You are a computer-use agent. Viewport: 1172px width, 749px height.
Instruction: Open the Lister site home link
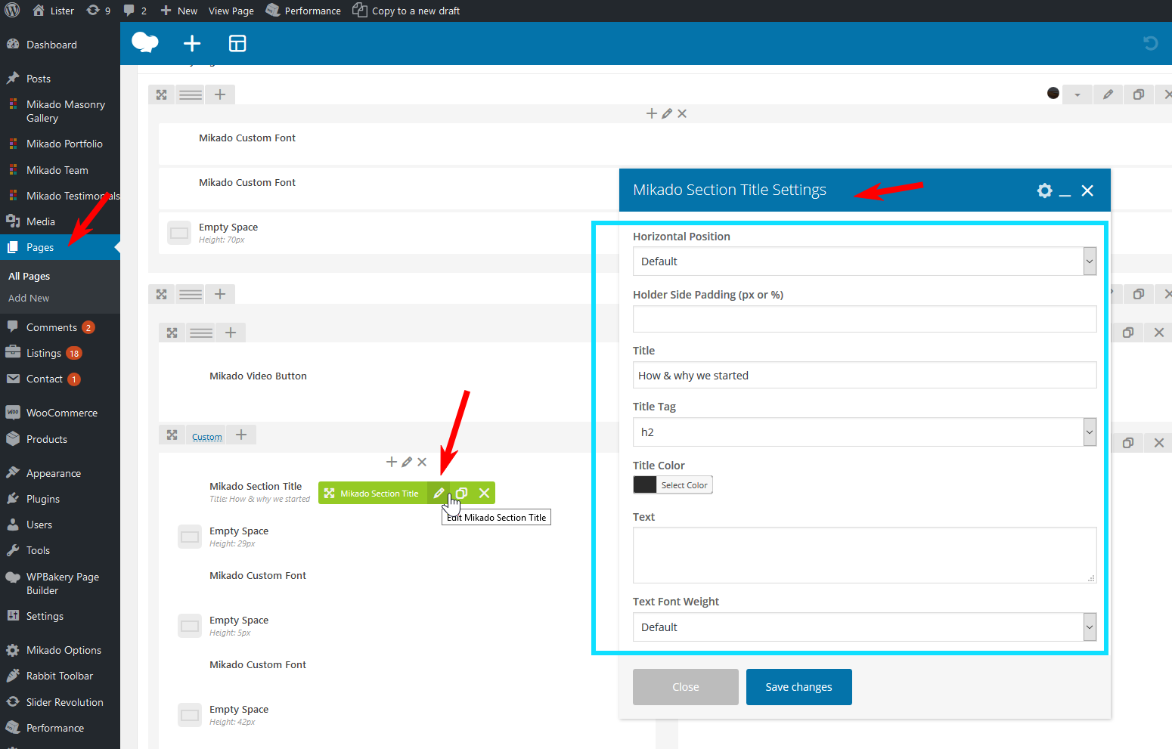click(53, 11)
